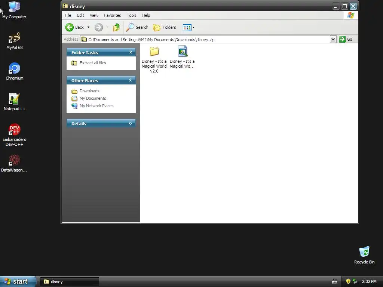
Task: Open the Help menu
Action: (x=146, y=15)
